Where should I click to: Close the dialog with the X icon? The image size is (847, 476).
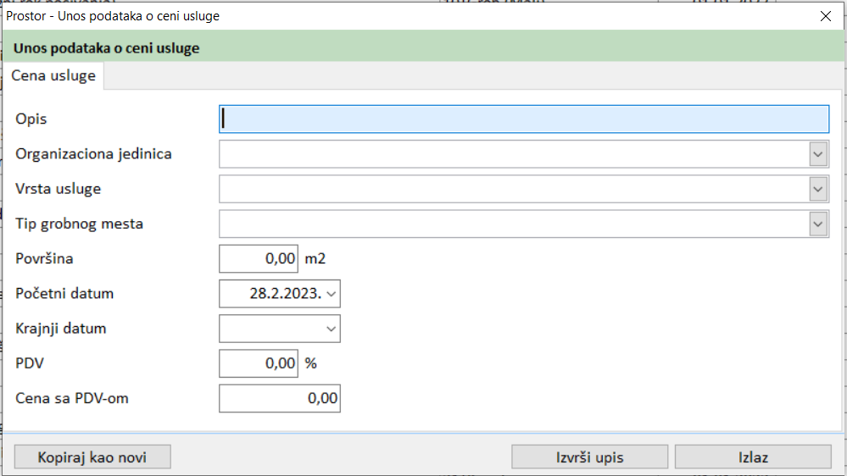(x=826, y=15)
